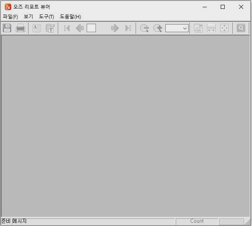Open the 도움말(H) menu
The height and width of the screenshot is (226, 252).
click(x=70, y=16)
